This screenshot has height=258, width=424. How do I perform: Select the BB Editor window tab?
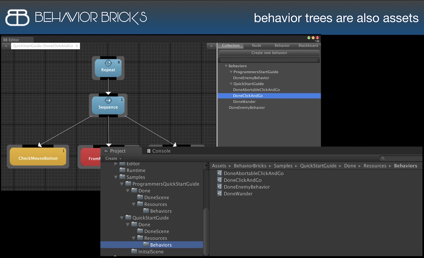(17, 40)
